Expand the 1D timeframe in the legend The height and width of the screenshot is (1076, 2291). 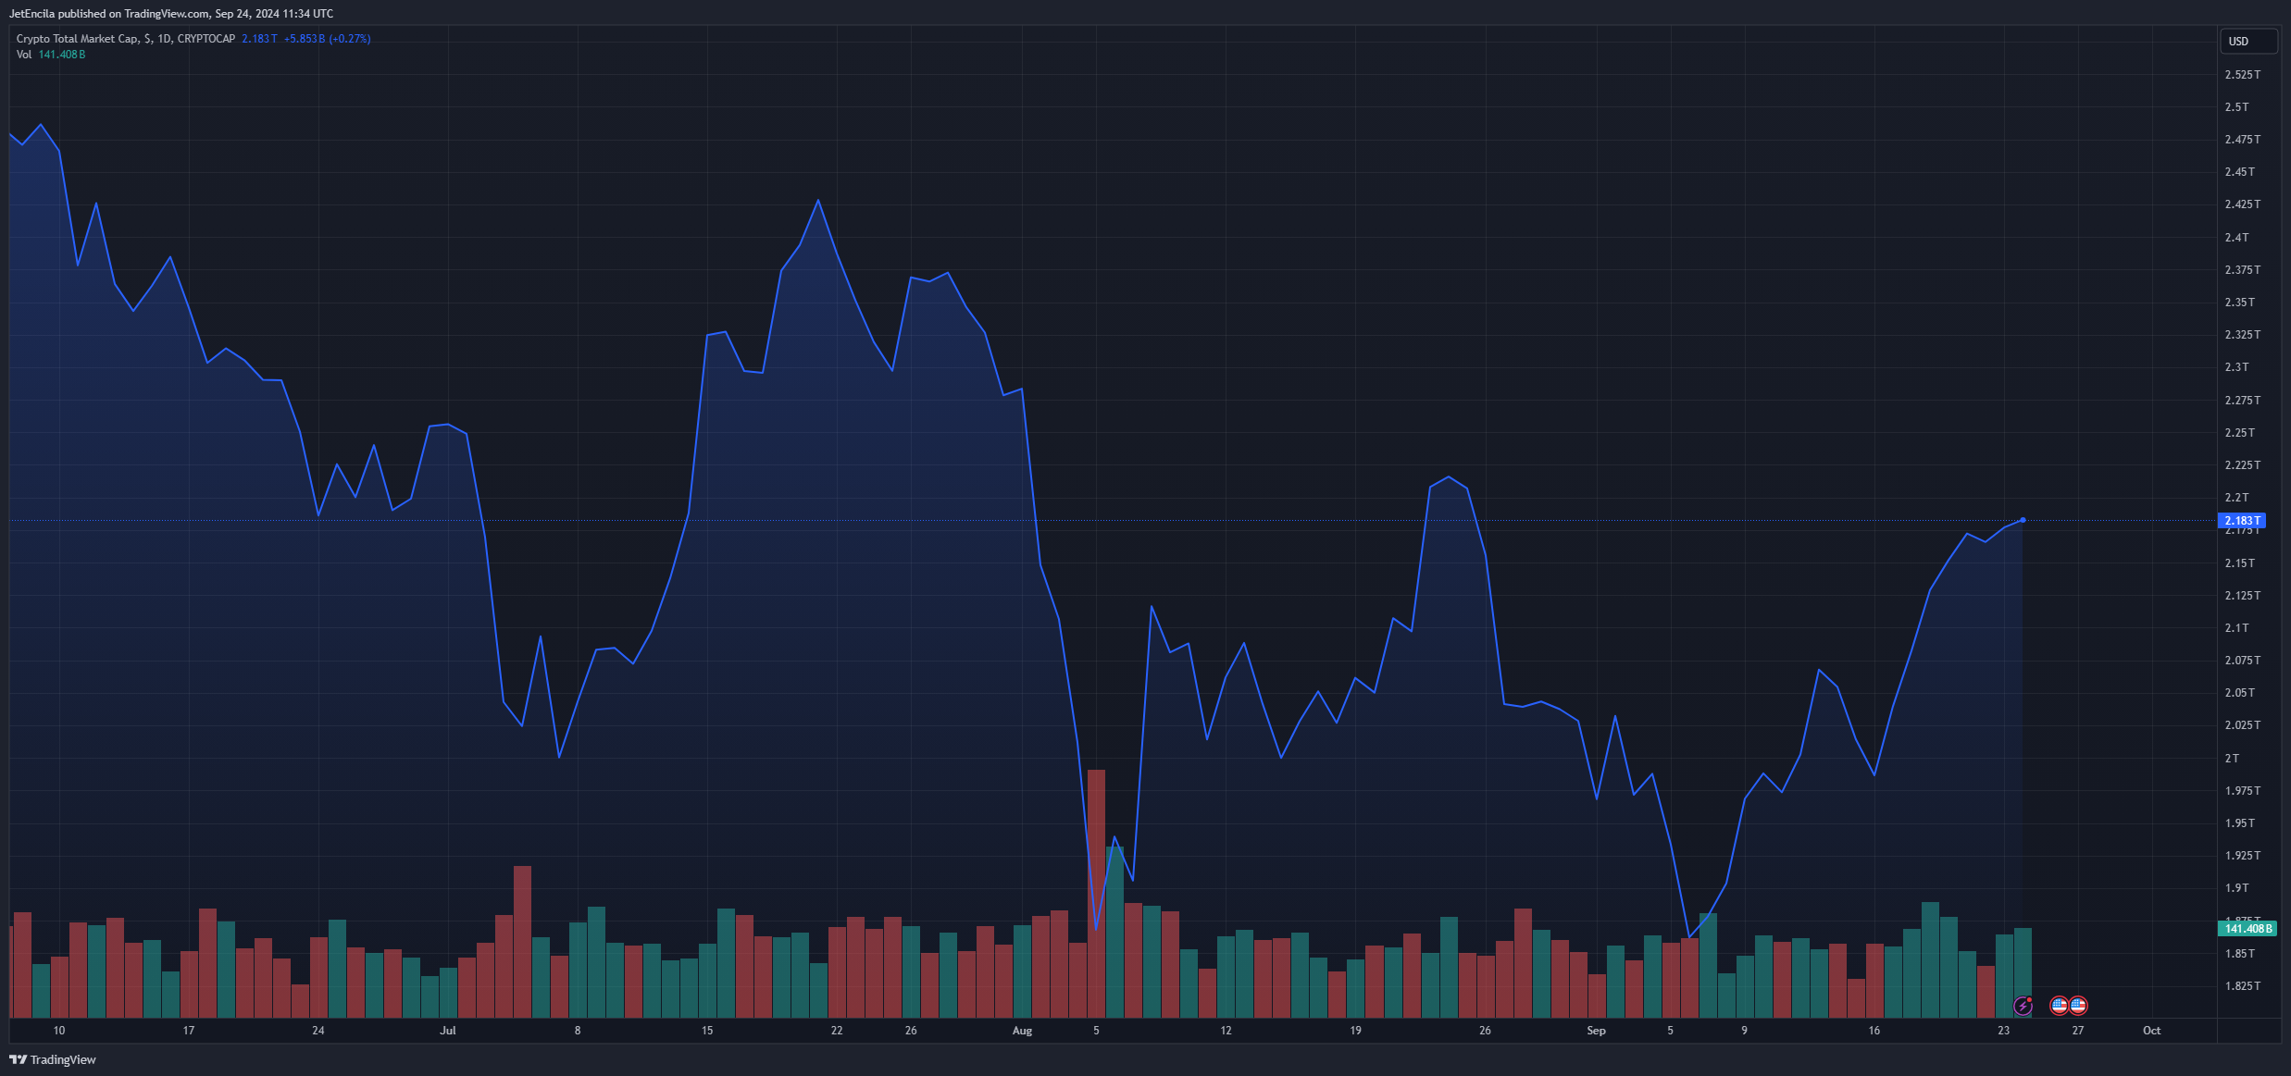pyautogui.click(x=166, y=39)
